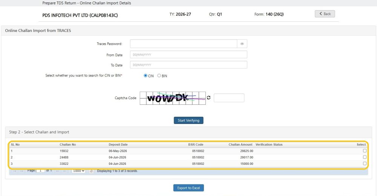This screenshot has width=377, height=196.
Task: Click PDS INFOTECH PVT LTD company name
Action: pos(80,15)
